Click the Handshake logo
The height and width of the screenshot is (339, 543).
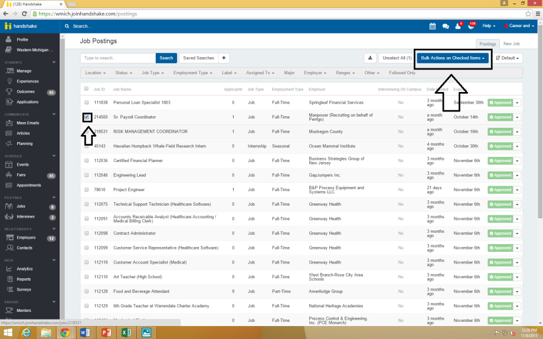(x=21, y=27)
